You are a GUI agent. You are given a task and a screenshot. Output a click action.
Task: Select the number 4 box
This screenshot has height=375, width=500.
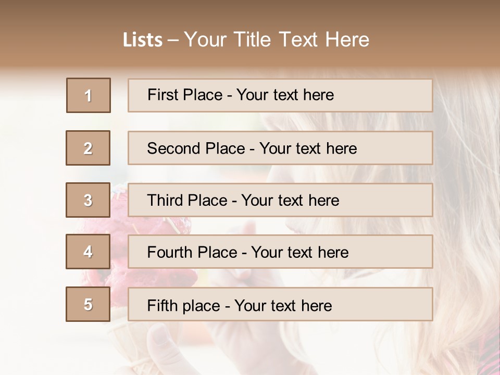point(88,252)
